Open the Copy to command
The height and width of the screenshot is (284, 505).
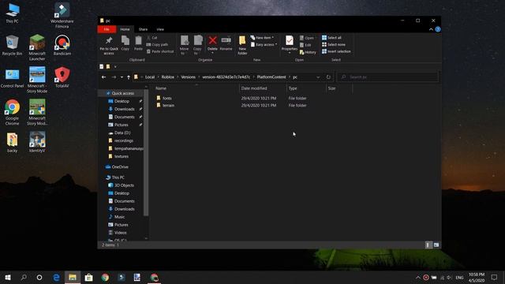tap(197, 45)
